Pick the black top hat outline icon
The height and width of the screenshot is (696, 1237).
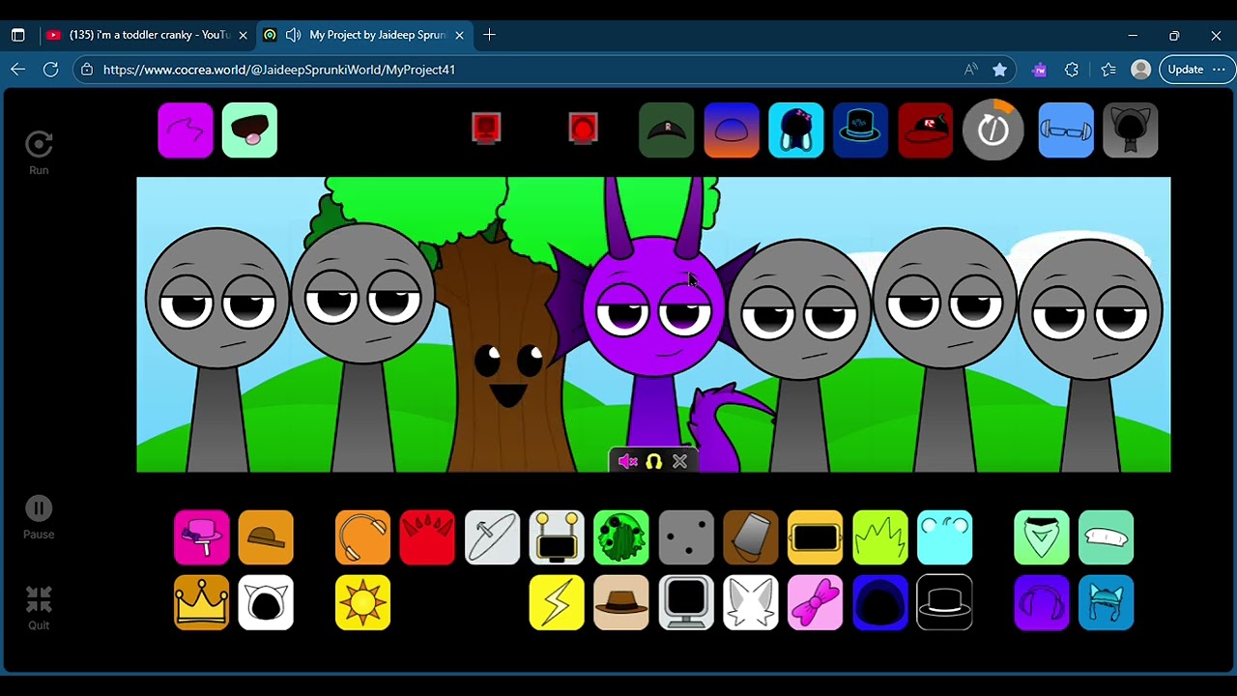(x=945, y=602)
